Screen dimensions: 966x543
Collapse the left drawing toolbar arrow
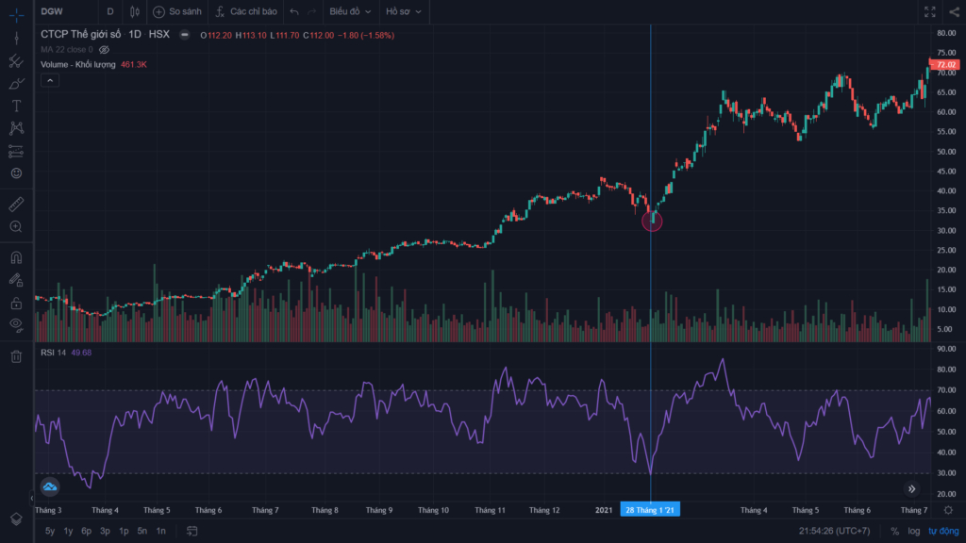click(x=32, y=498)
